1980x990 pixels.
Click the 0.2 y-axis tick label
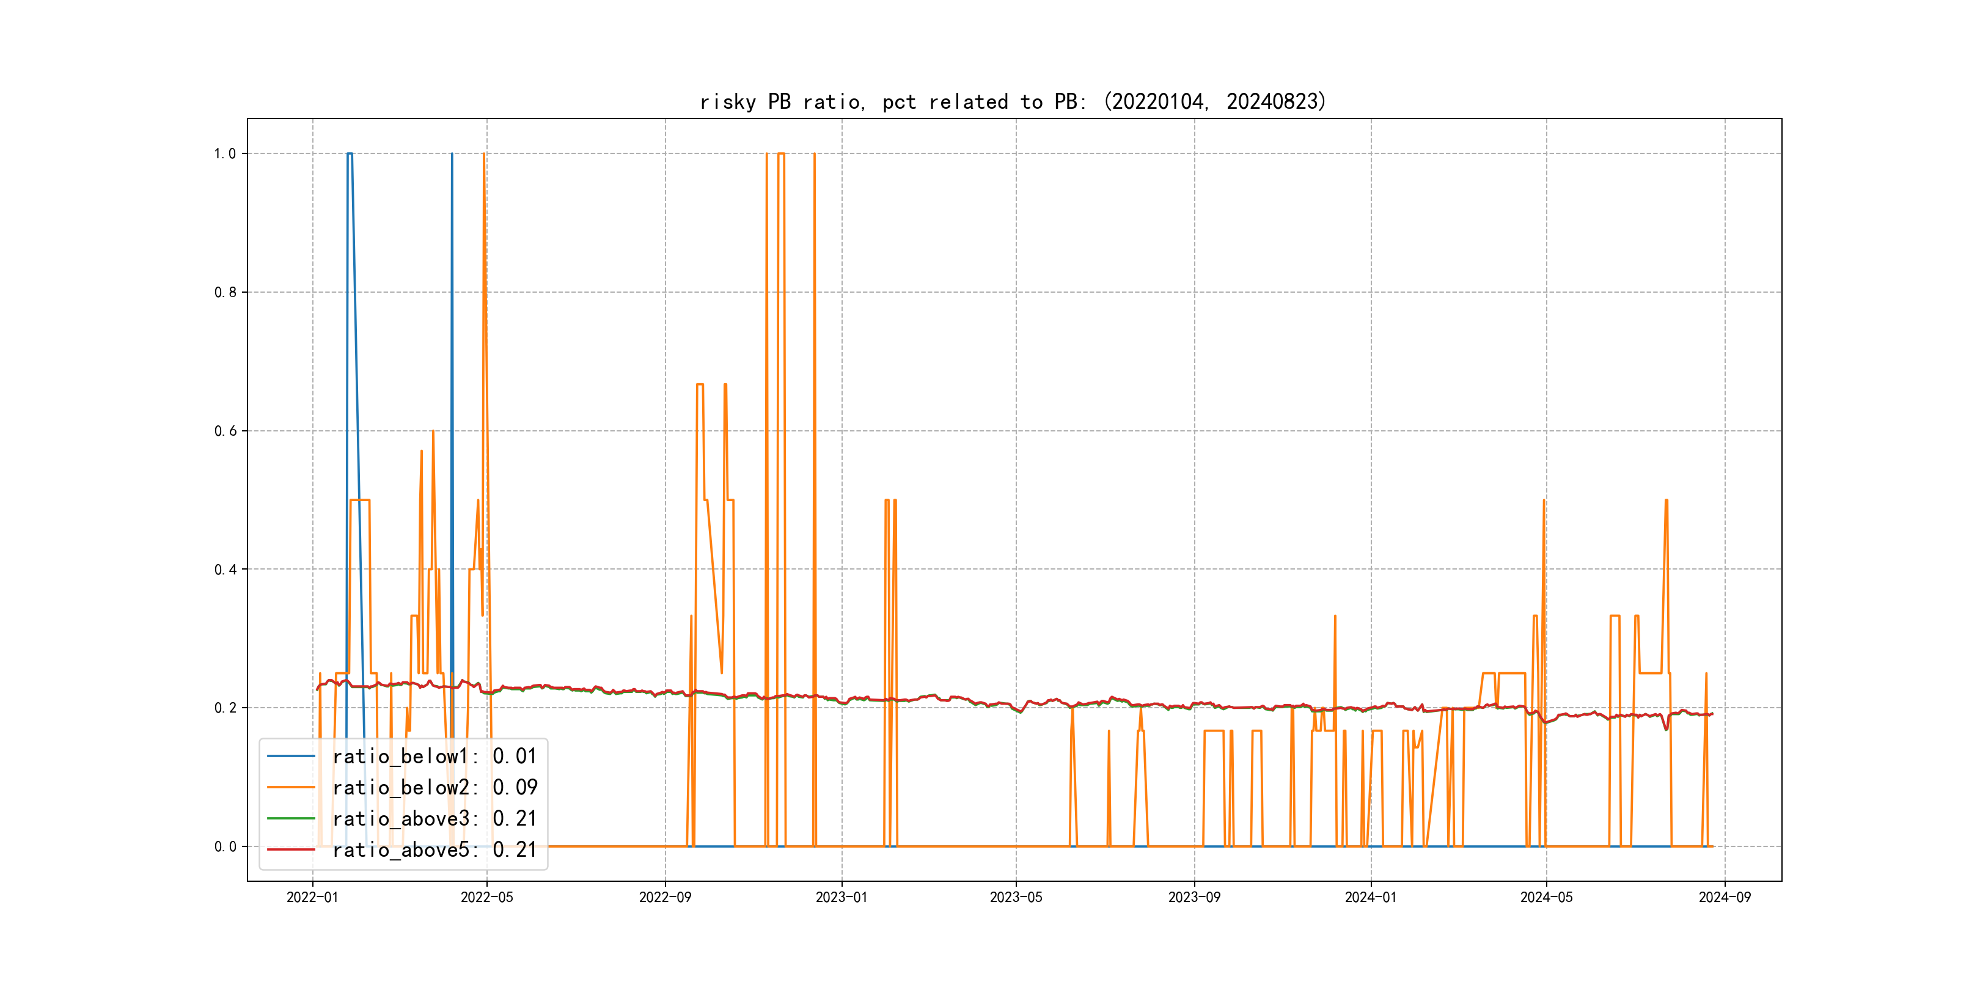226,708
